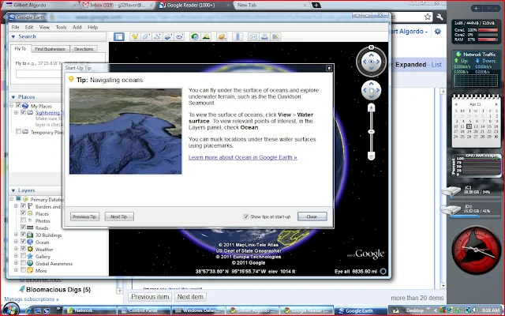
Task: Collapse the Search panel triangle
Action: pyautogui.click(x=13, y=37)
